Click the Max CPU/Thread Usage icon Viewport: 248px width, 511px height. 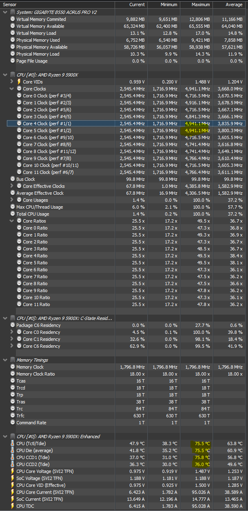pyautogui.click(x=13, y=207)
